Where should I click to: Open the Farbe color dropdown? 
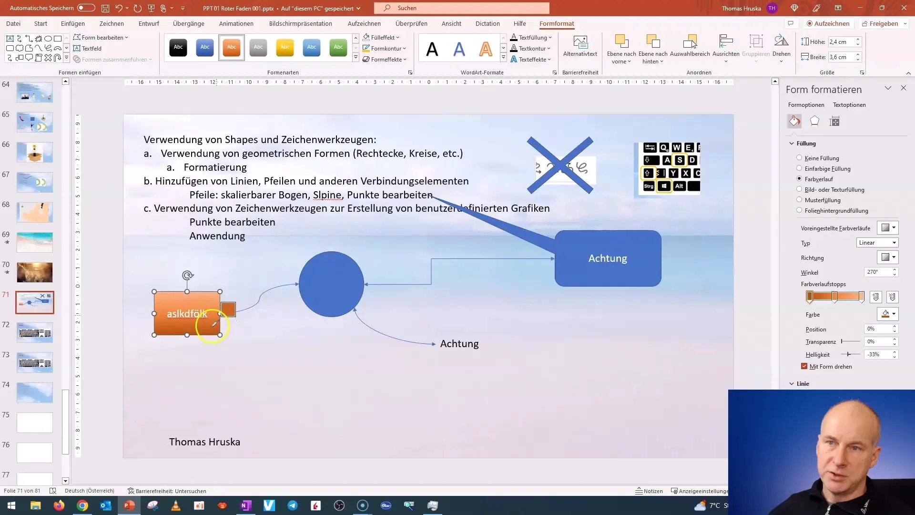[888, 314]
